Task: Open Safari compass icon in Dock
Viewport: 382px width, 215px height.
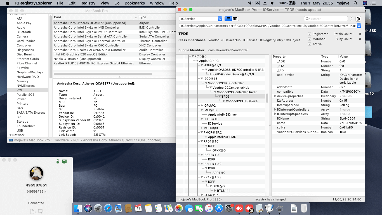Action: pos(108,208)
